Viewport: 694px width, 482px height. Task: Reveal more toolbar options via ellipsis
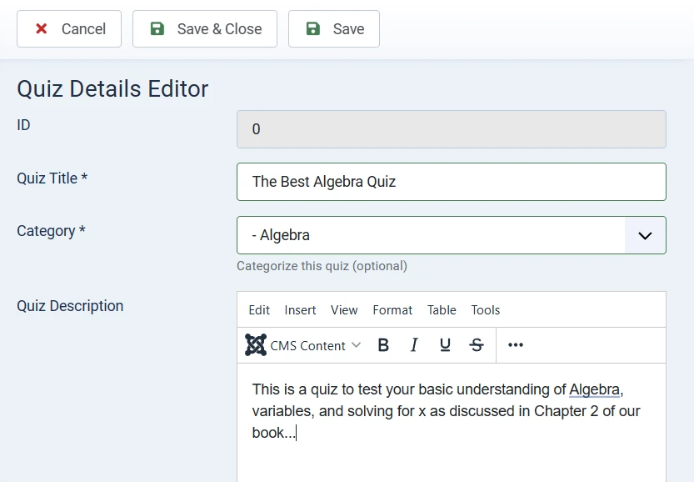516,345
